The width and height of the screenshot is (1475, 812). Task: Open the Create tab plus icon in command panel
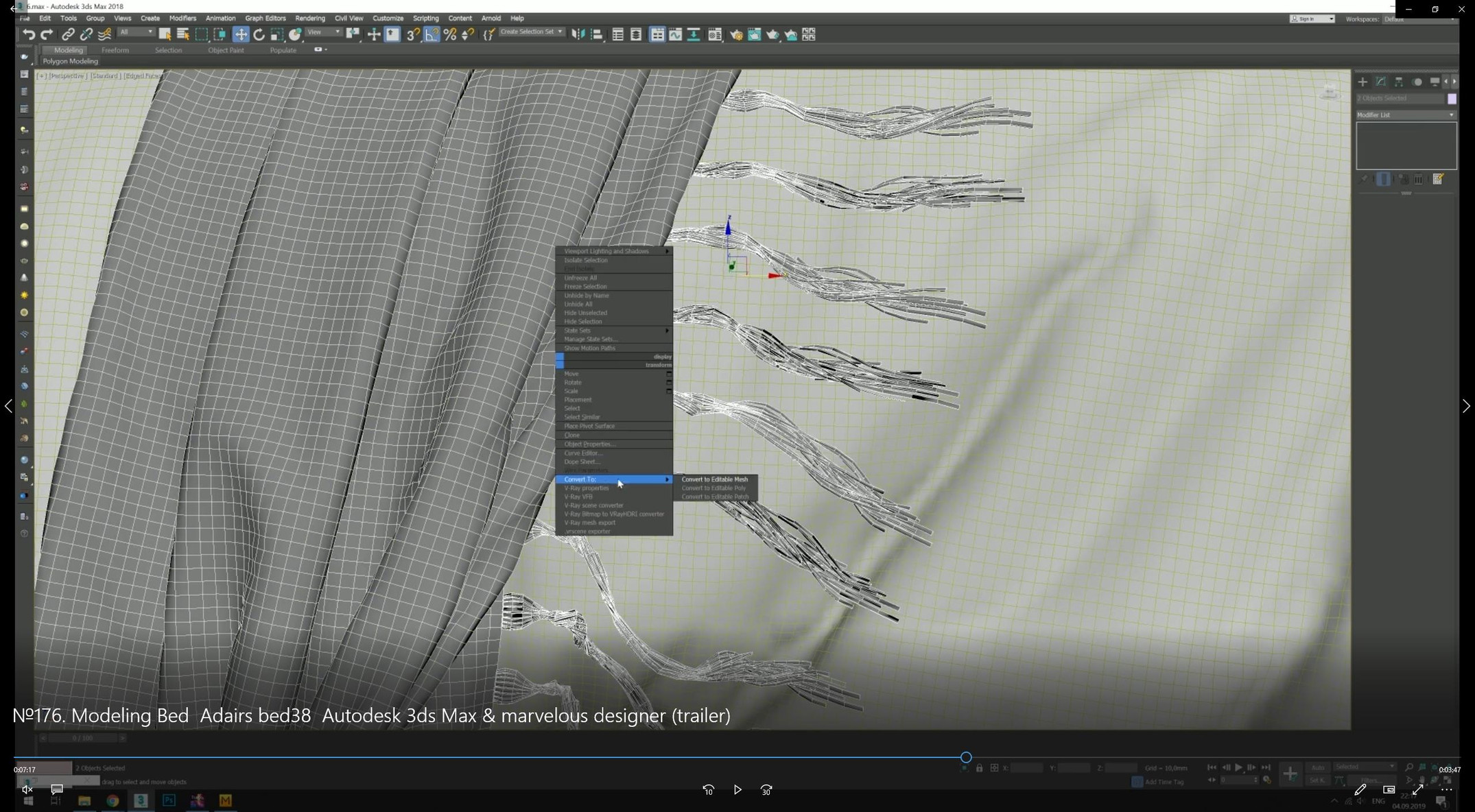pyautogui.click(x=1363, y=82)
